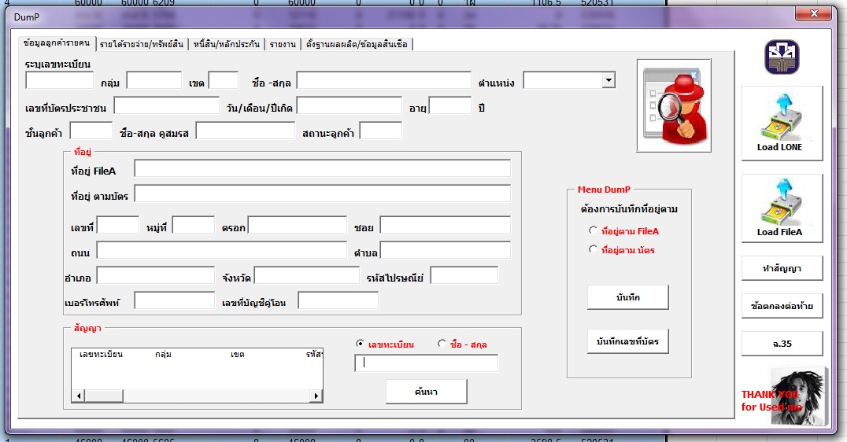
Task: Click the red-hat detective search icon
Action: (674, 105)
